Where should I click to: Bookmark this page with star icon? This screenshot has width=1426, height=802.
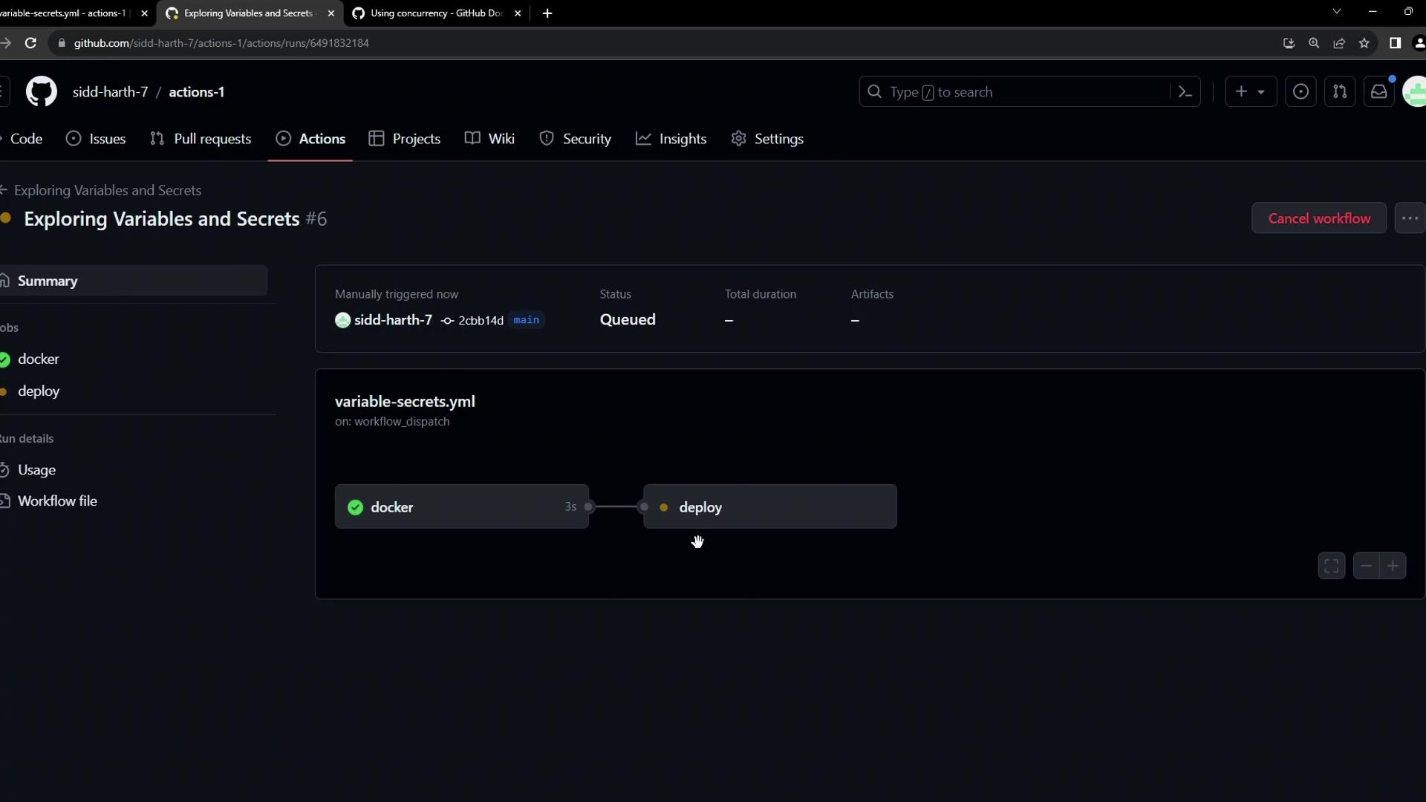pyautogui.click(x=1364, y=43)
